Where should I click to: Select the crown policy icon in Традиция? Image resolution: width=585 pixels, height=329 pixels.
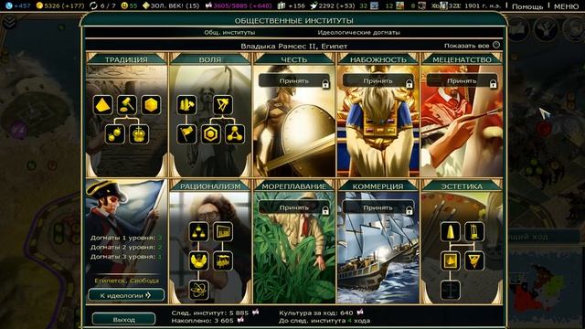click(x=139, y=134)
